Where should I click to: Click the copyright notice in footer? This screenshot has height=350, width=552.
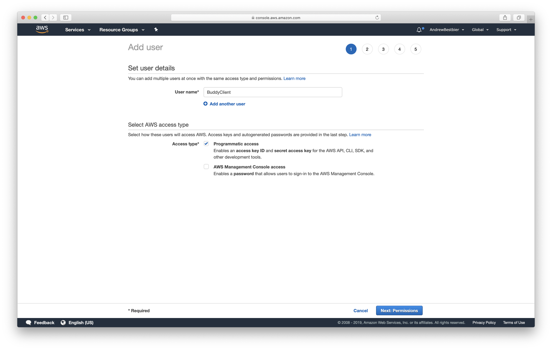401,323
